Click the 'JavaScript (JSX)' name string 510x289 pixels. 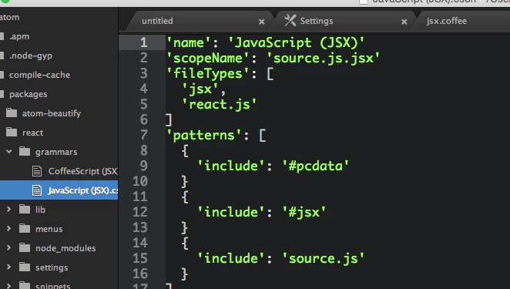click(297, 42)
